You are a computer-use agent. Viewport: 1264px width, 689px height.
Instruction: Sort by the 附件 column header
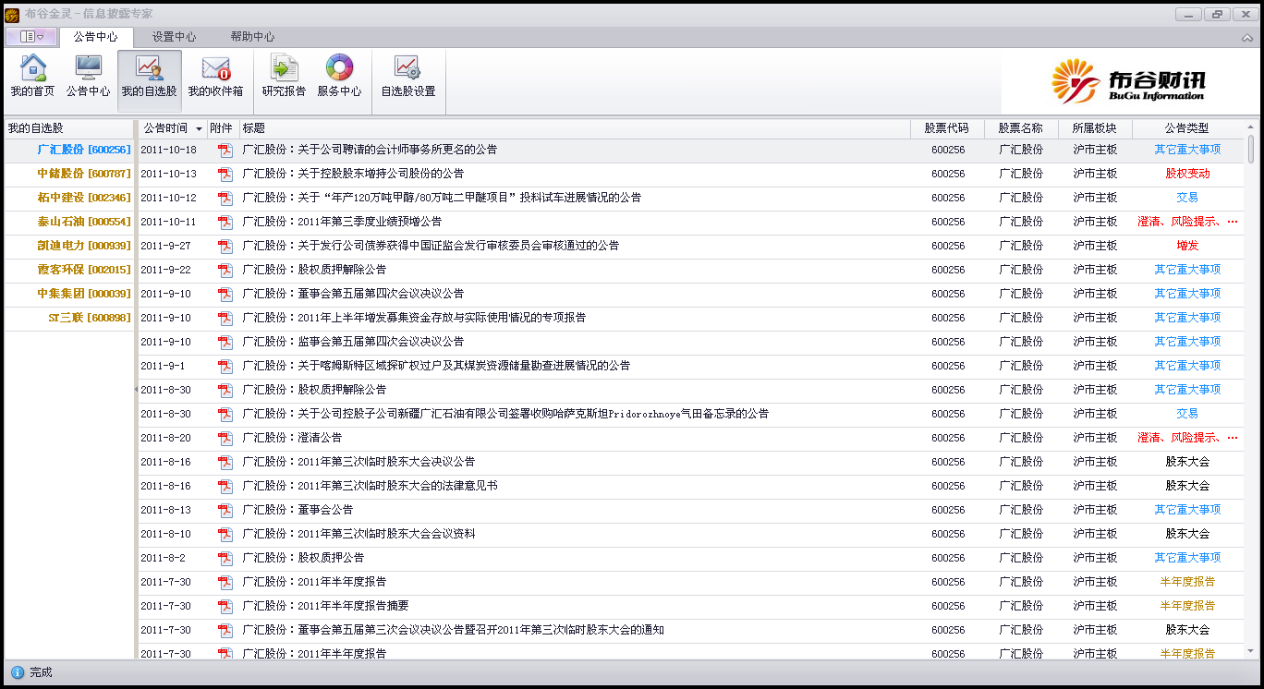[x=222, y=128]
